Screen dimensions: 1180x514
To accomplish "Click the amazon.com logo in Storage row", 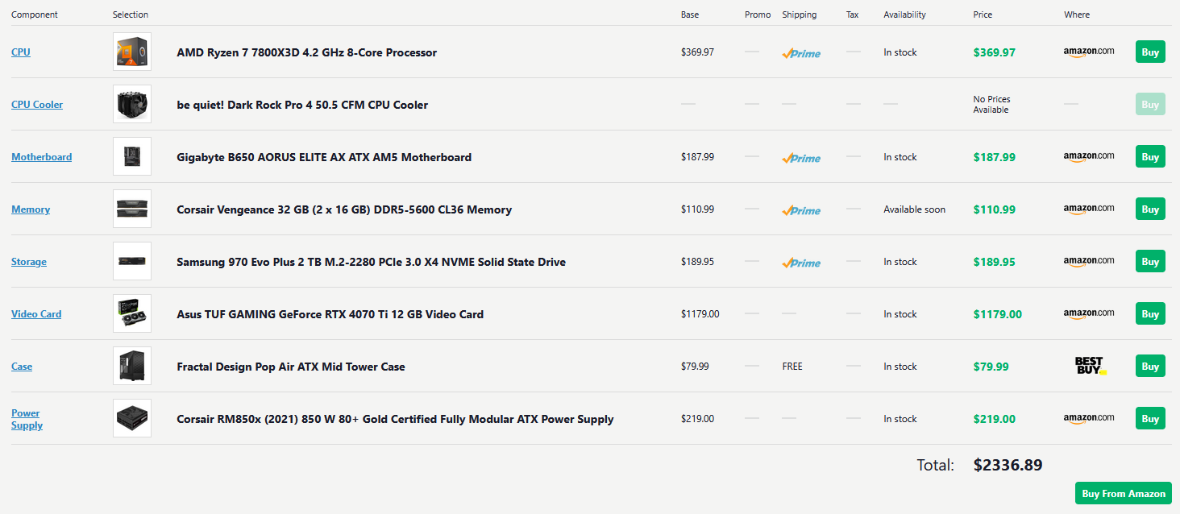I will [x=1089, y=262].
